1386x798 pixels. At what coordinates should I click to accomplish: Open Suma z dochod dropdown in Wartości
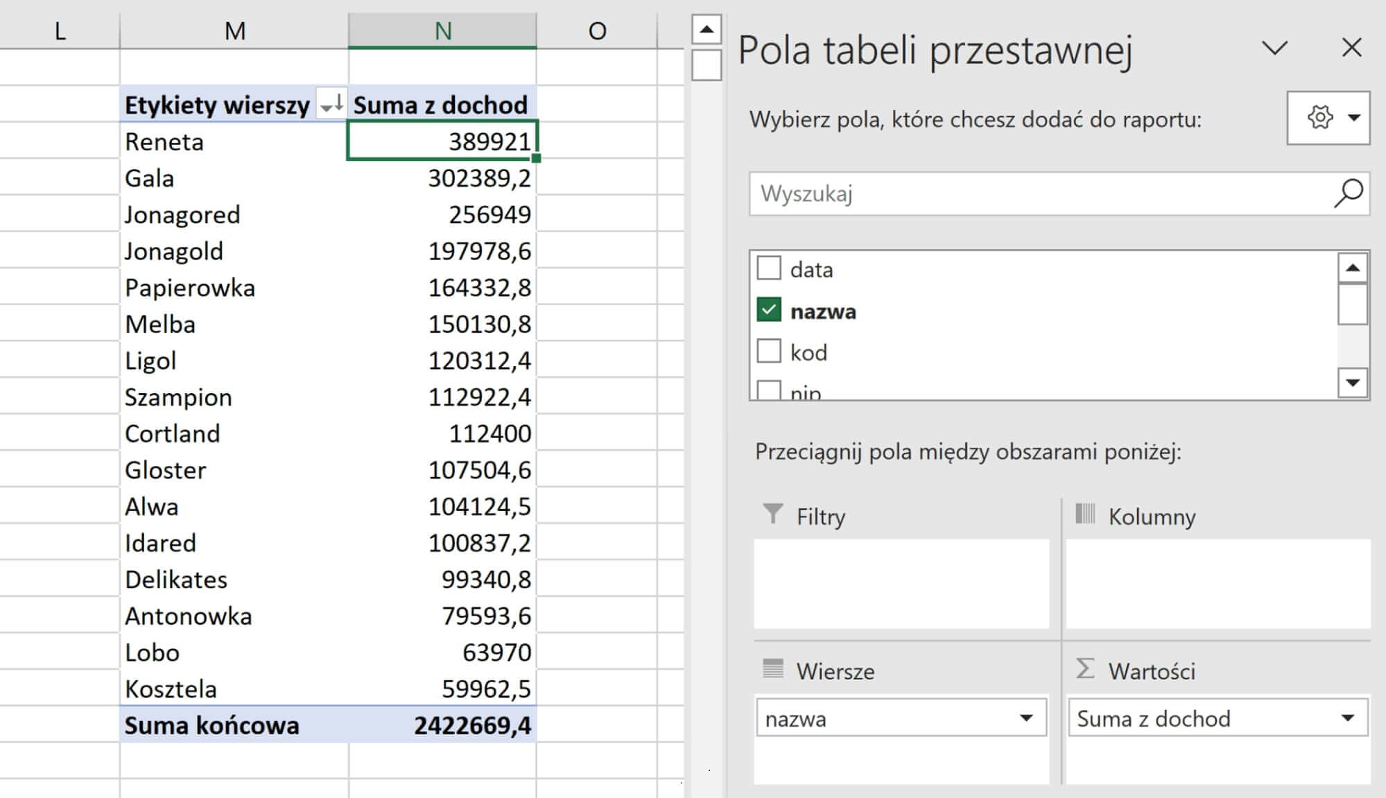point(1348,718)
